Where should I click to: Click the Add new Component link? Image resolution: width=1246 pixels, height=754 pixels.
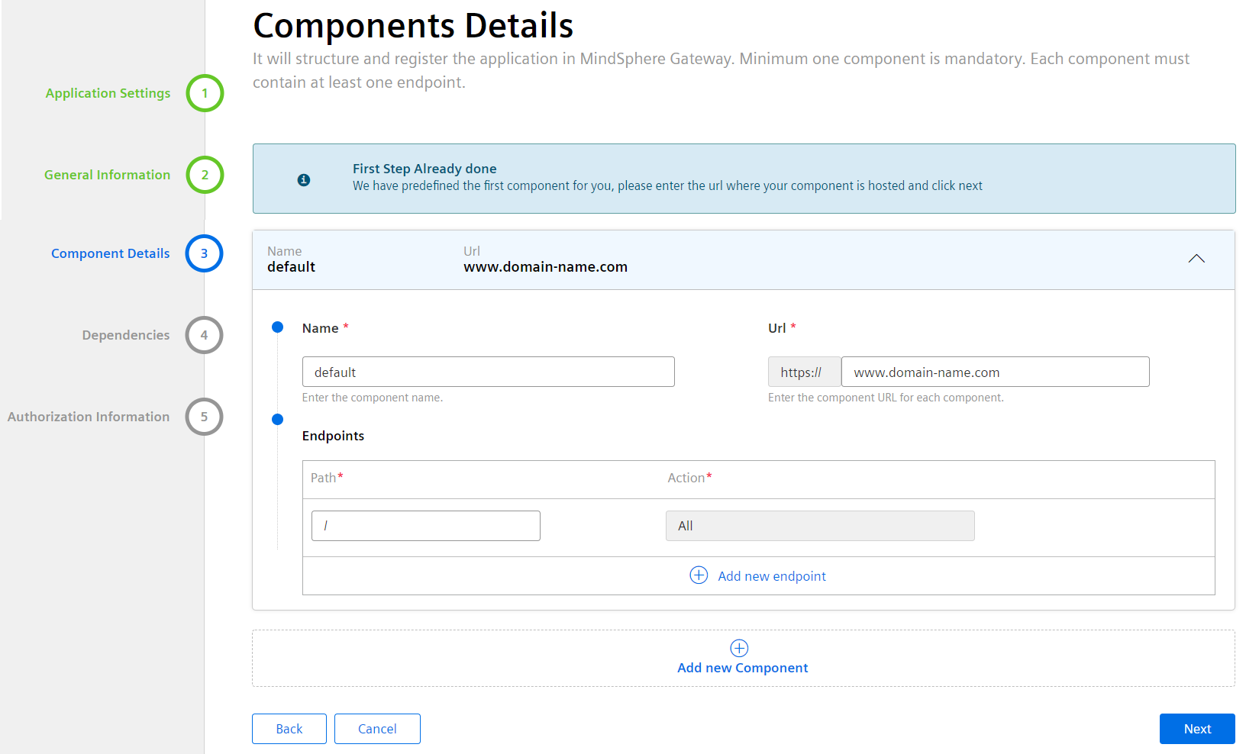point(743,668)
